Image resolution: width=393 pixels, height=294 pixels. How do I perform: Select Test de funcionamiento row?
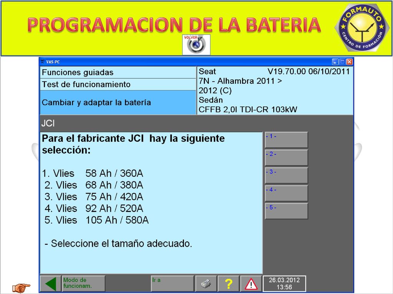pos(118,85)
